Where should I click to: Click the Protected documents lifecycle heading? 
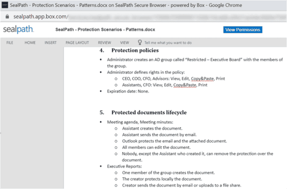[149, 112]
